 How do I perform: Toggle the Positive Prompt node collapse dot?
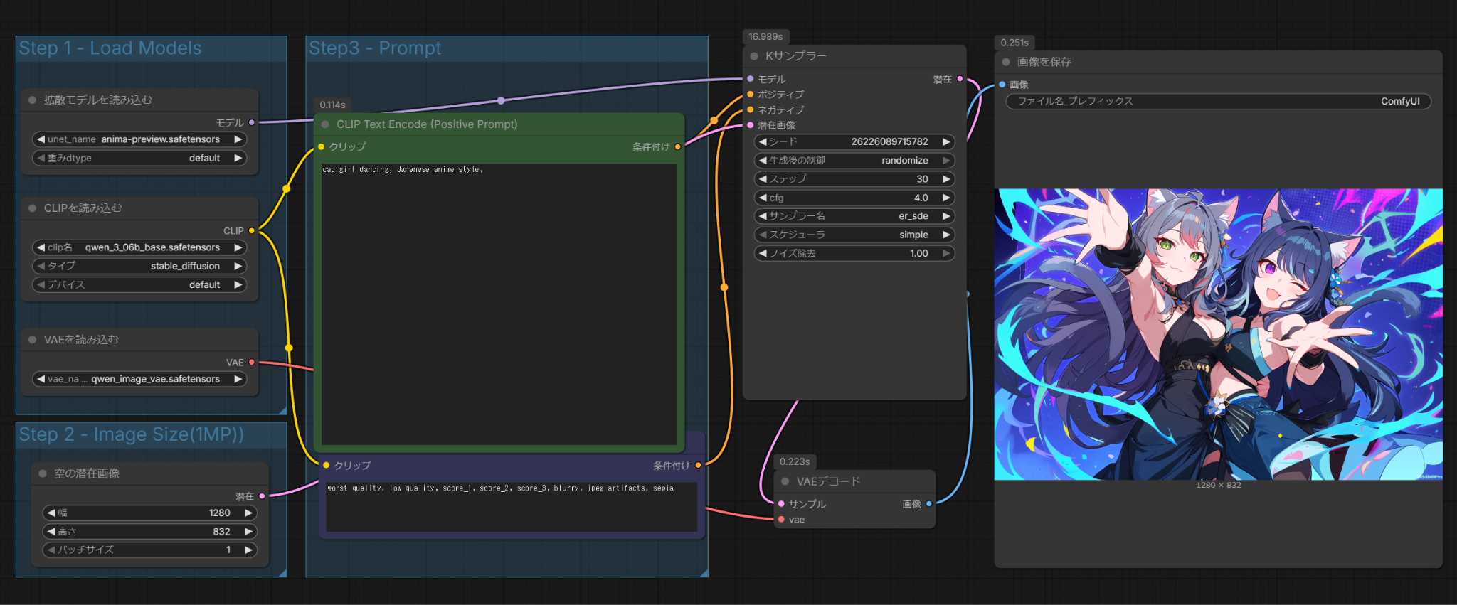[x=325, y=124]
